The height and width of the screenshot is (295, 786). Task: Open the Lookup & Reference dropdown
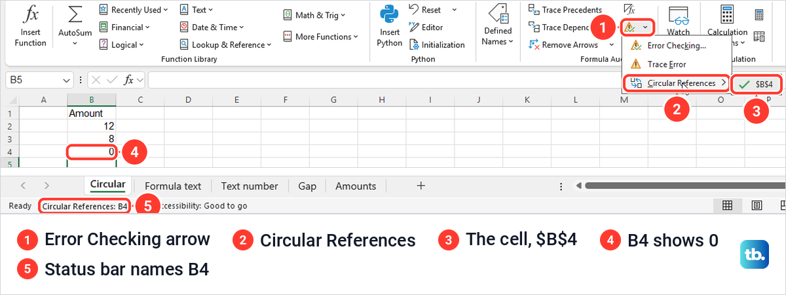point(225,45)
